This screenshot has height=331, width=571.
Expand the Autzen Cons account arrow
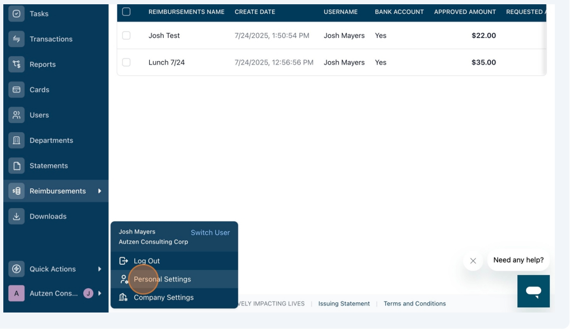(100, 294)
